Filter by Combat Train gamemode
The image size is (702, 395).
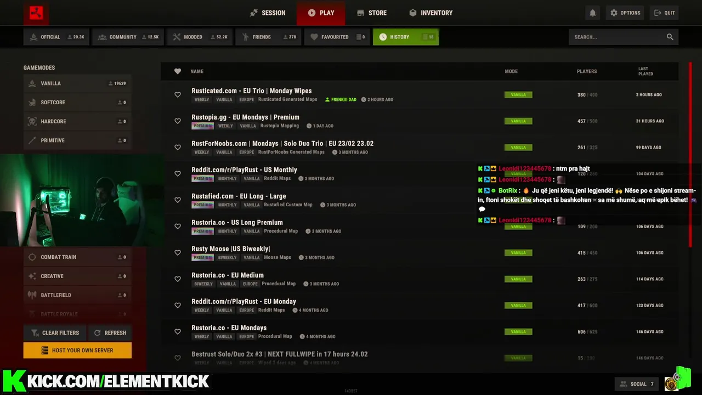coord(77,257)
